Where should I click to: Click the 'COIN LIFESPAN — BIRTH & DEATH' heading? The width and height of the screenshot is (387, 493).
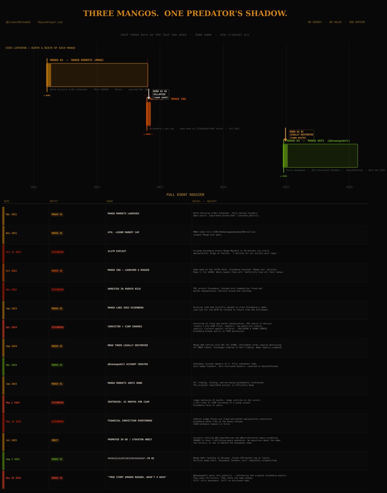click(40, 48)
